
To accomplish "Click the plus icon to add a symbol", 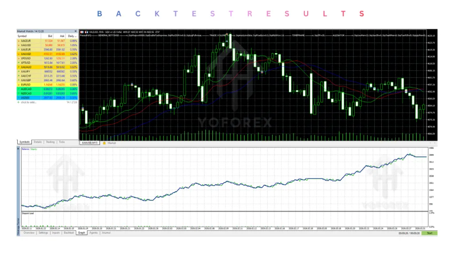I will [x=19, y=102].
